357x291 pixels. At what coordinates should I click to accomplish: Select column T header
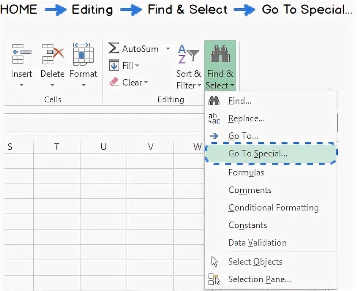click(x=57, y=147)
